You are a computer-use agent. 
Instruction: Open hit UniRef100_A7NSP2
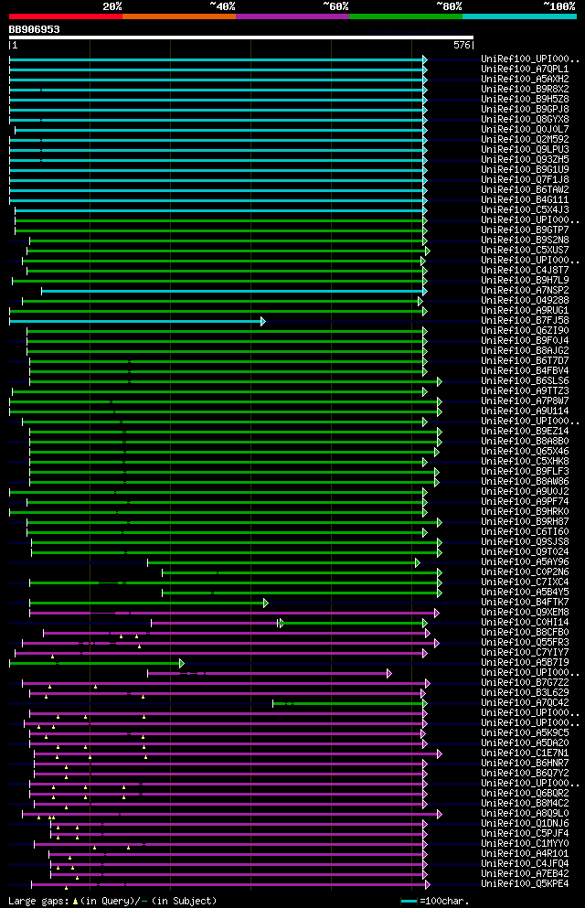click(x=525, y=290)
